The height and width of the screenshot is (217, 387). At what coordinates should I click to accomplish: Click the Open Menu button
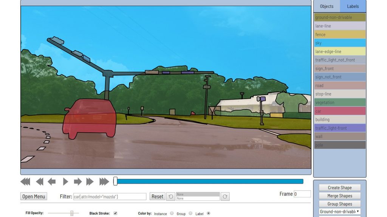[x=34, y=197]
